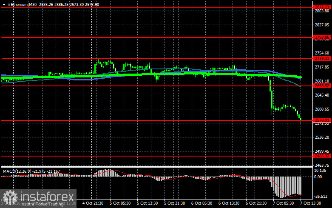Image resolution: width=332 pixels, height=208 pixels.
Task: Click the 2536.20 price axis value
Action: tap(322, 137)
